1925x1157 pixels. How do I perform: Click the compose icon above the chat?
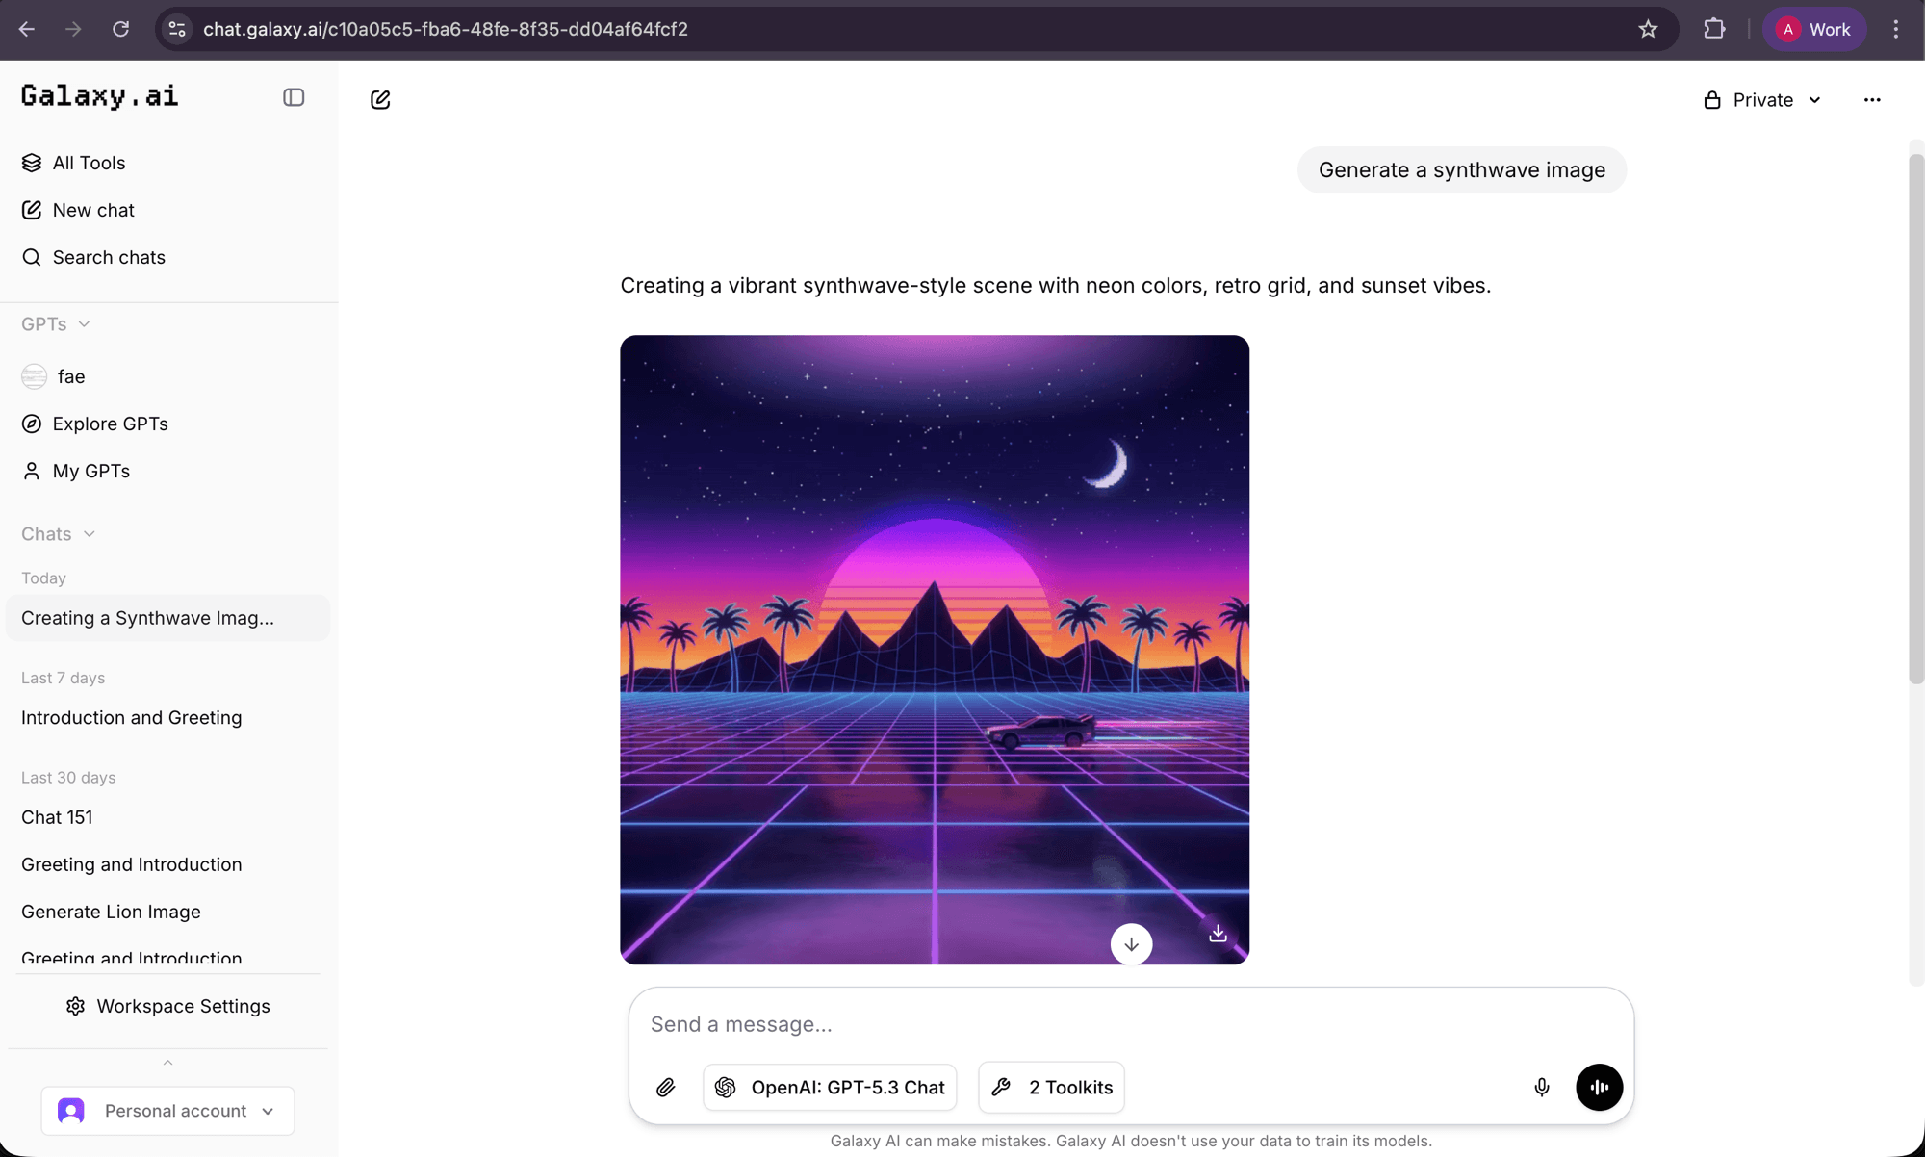[x=379, y=99]
